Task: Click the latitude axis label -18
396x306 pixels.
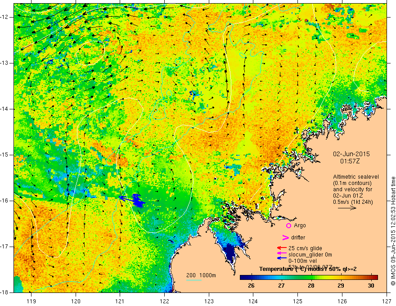Action: (x=4, y=292)
